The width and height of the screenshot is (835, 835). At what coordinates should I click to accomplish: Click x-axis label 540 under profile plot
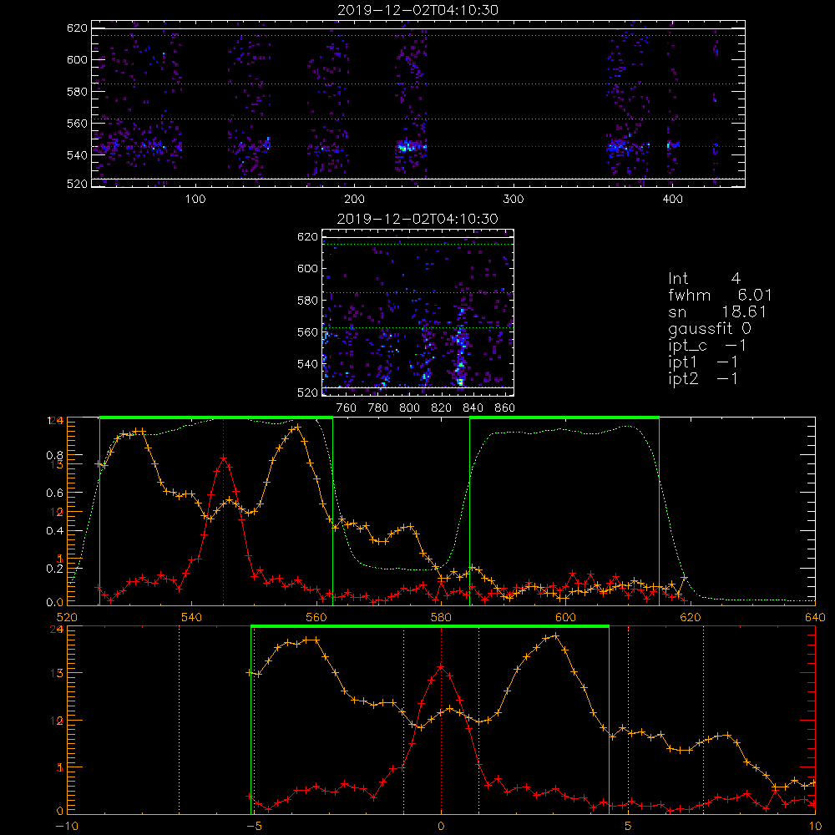coord(192,618)
